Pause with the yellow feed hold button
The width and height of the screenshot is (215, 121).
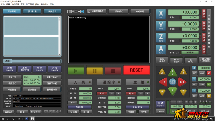click(95, 71)
